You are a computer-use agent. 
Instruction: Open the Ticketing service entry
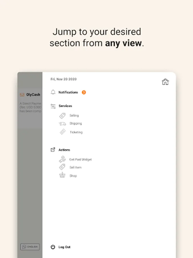[x=76, y=132]
